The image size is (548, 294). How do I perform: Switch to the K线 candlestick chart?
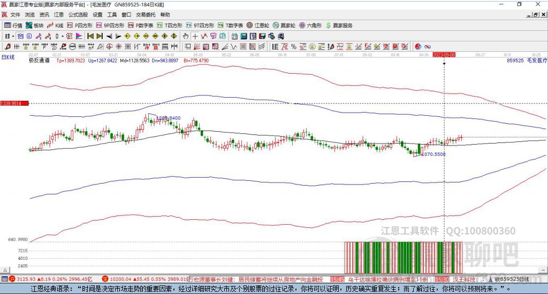click(x=55, y=26)
